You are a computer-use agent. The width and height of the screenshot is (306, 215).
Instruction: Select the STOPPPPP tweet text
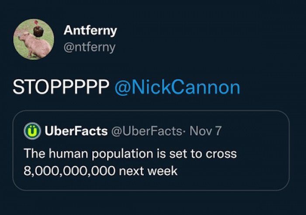tap(61, 87)
